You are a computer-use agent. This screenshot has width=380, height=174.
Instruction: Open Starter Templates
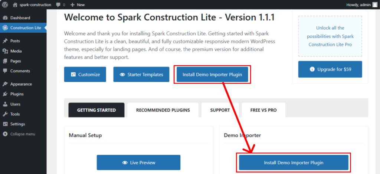coord(141,75)
